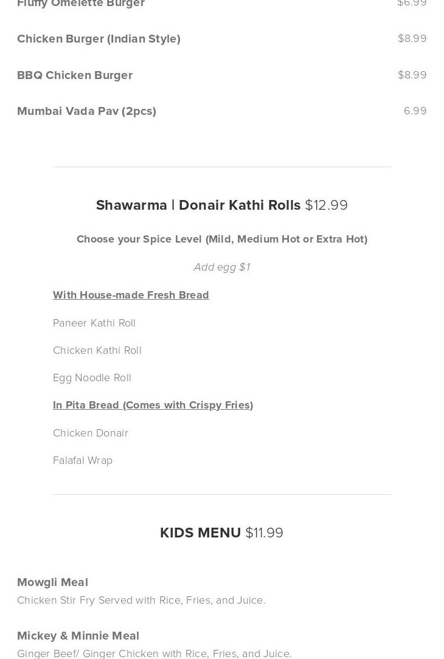Click the $8.99 Indian Style burger price
The width and height of the screenshot is (444, 659).
click(x=412, y=38)
